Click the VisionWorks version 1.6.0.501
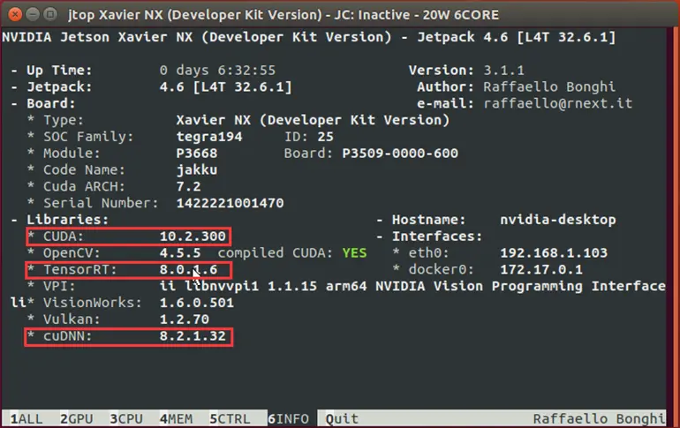Image resolution: width=680 pixels, height=428 pixels. tap(196, 303)
